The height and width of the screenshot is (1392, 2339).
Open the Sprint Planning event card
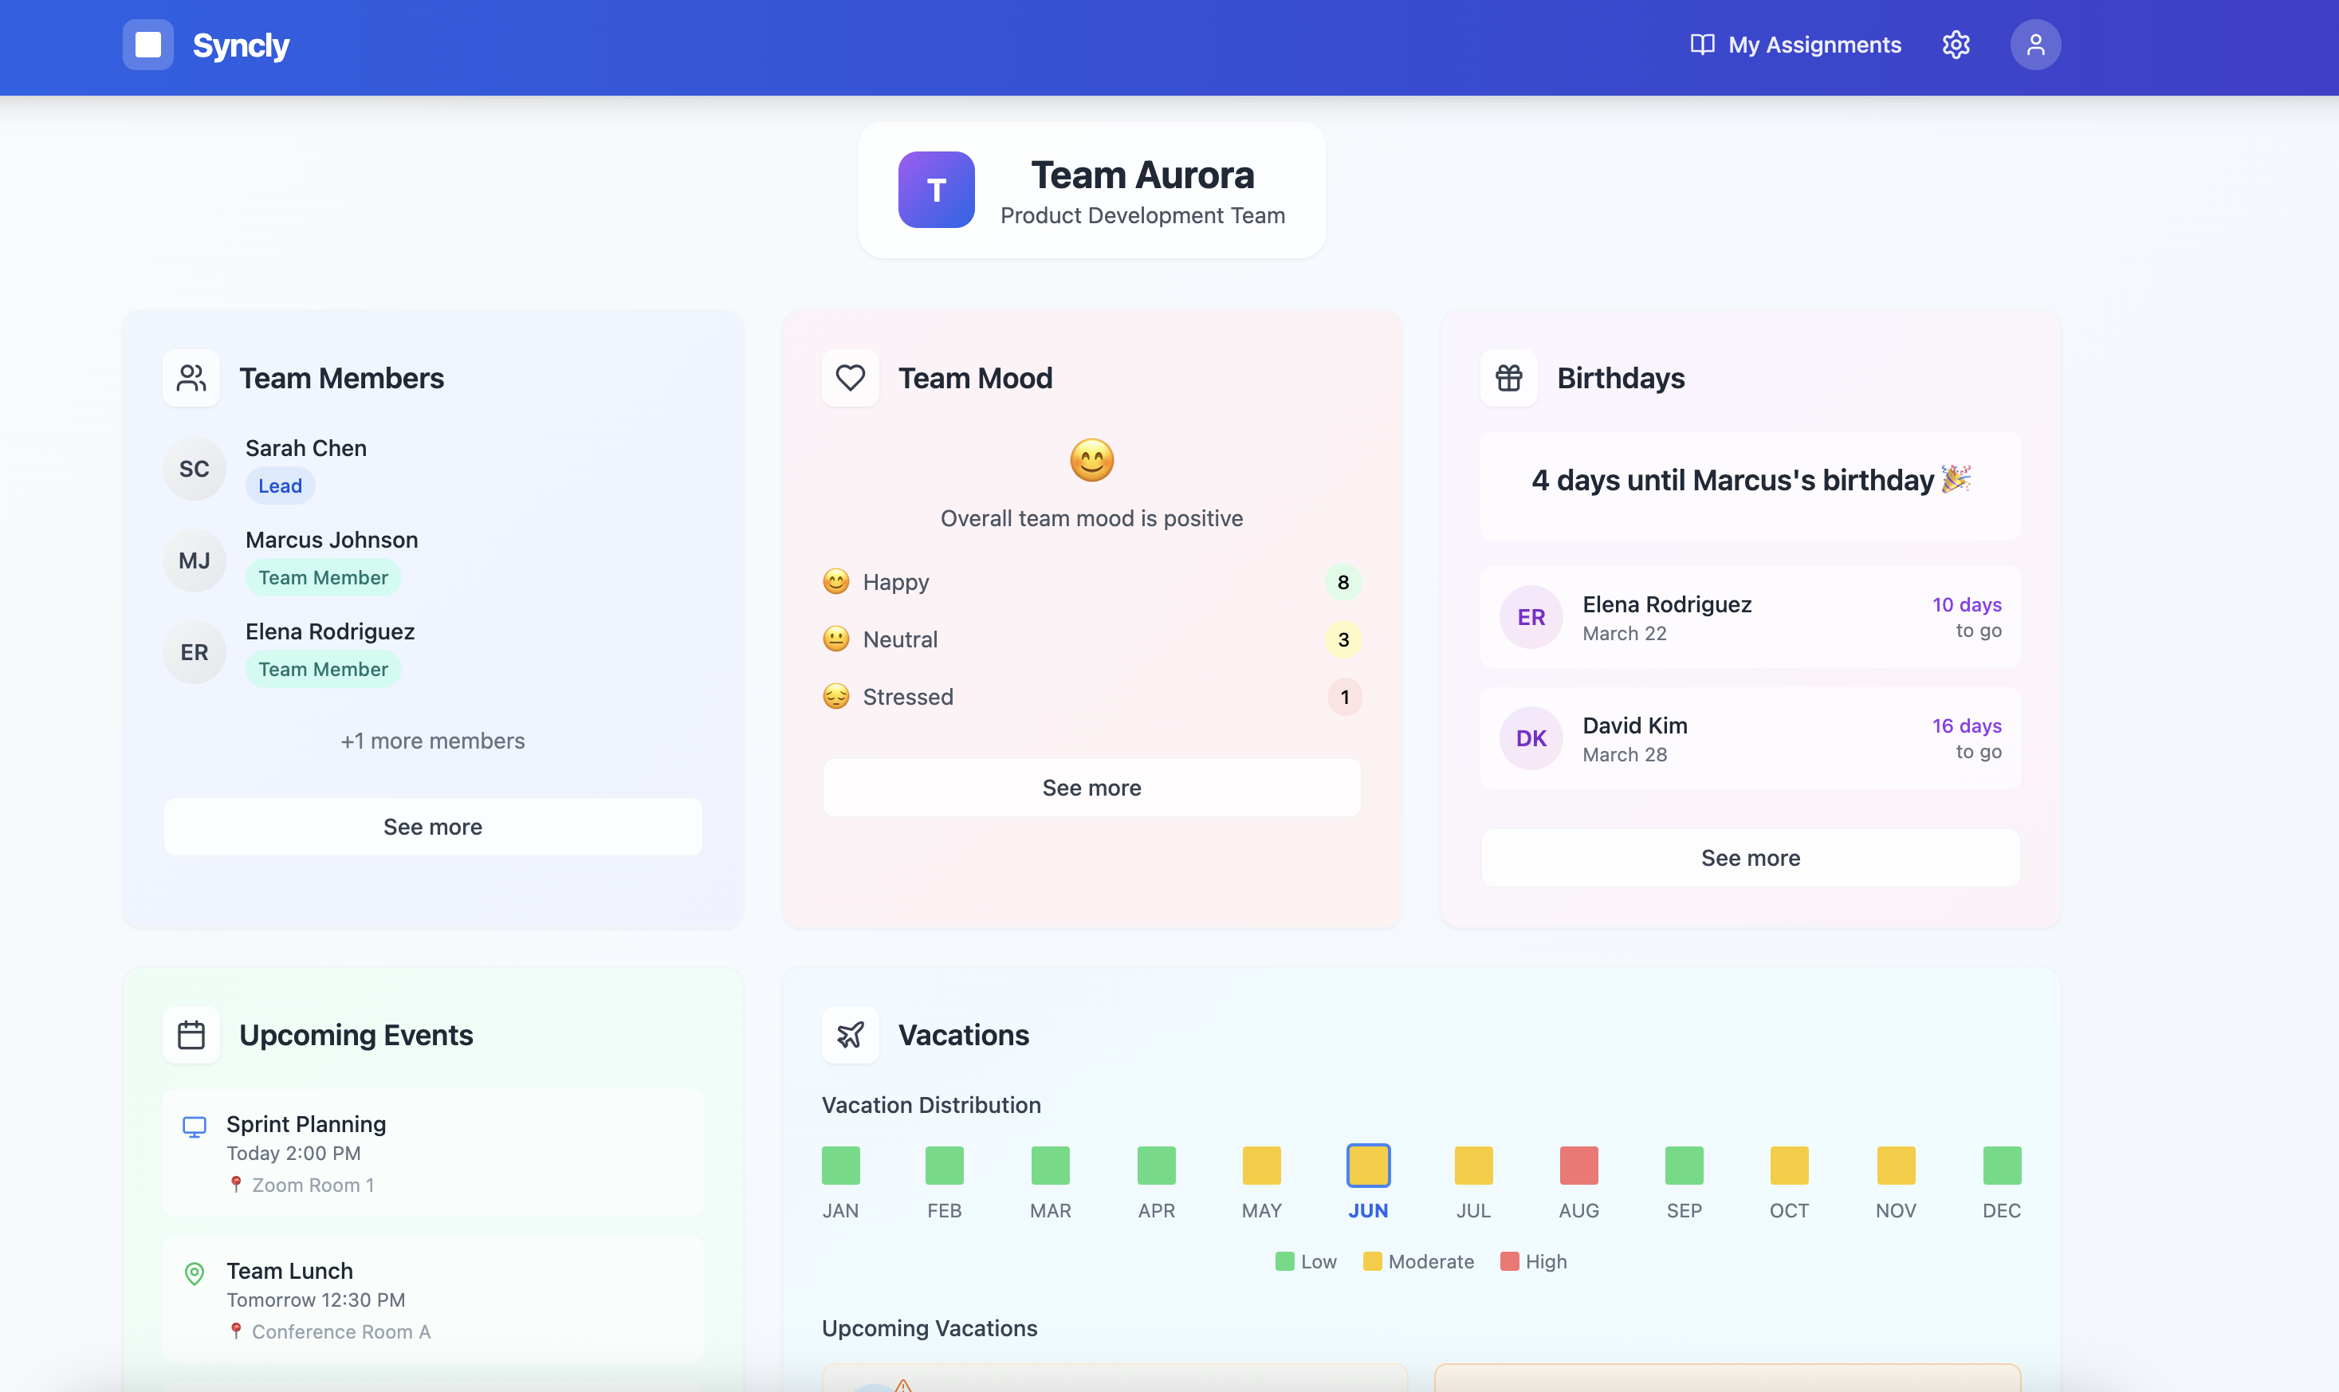coord(432,1153)
